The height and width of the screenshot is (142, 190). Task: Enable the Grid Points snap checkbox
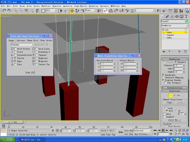coord(15,49)
